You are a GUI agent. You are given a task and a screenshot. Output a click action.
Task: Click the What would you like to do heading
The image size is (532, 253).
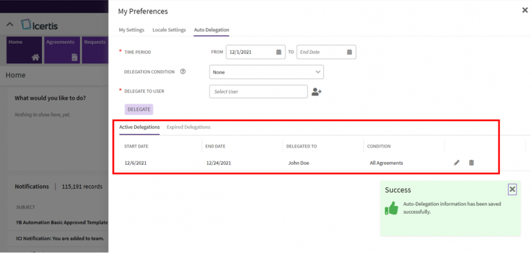(51, 98)
